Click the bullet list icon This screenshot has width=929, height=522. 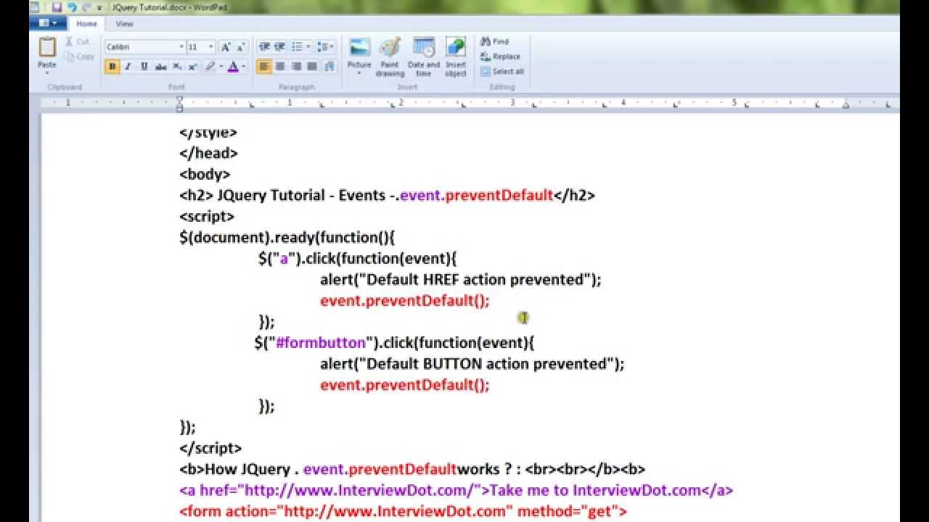click(297, 47)
